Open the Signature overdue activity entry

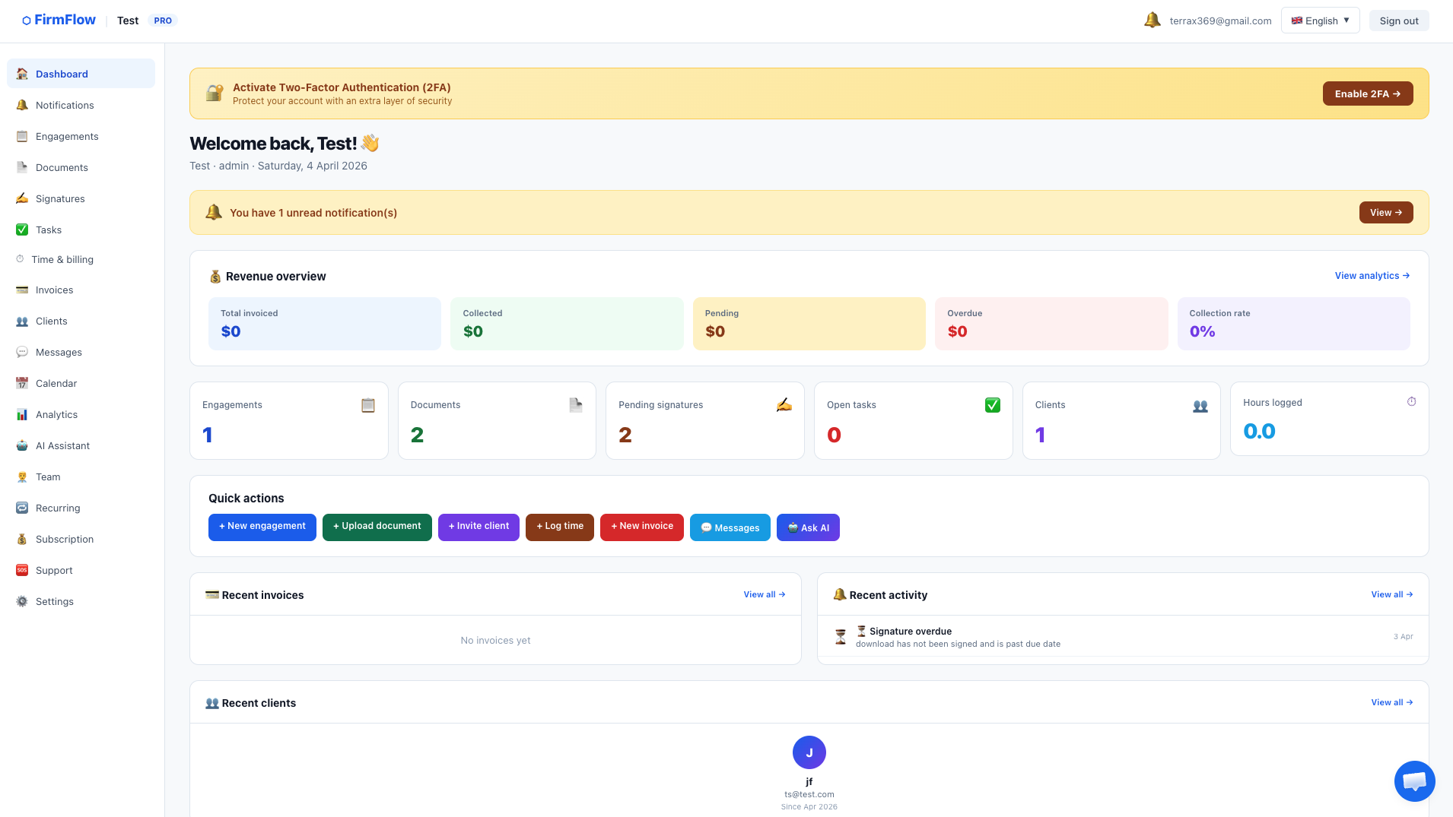[1123, 637]
